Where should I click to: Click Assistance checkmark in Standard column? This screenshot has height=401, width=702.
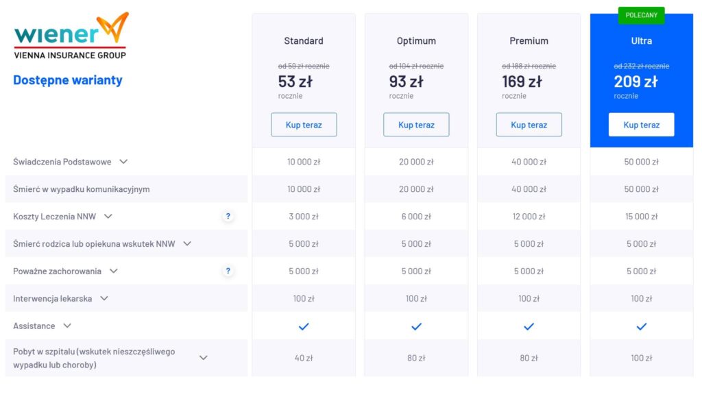click(304, 326)
